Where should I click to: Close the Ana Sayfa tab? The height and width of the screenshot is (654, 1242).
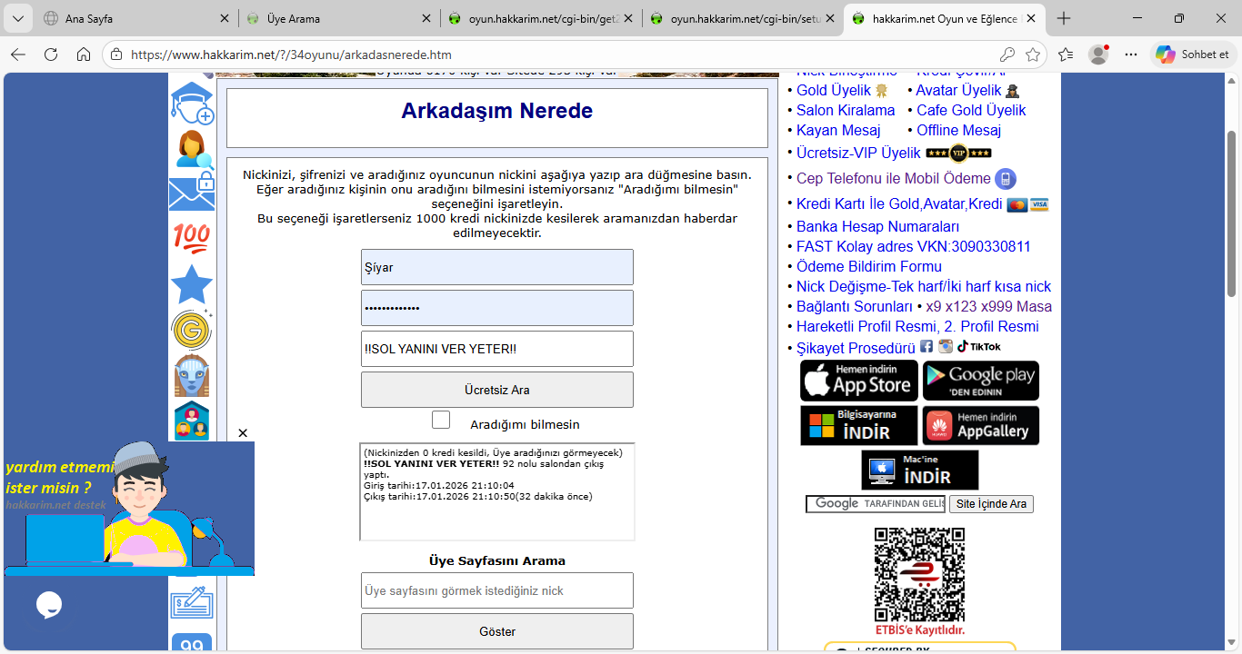point(225,18)
